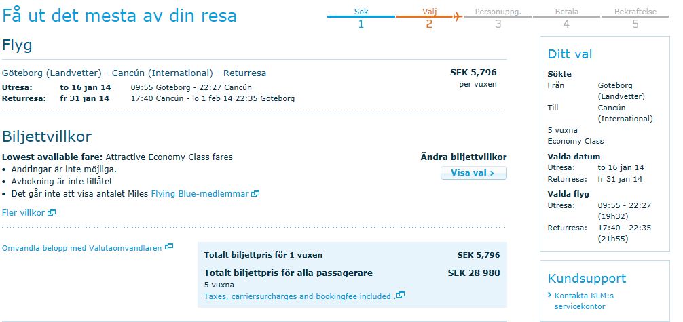Image resolution: width=683 pixels, height=322 pixels.
Task: Click popup icon beside Valutaomvandlaren
Action: pyautogui.click(x=169, y=247)
